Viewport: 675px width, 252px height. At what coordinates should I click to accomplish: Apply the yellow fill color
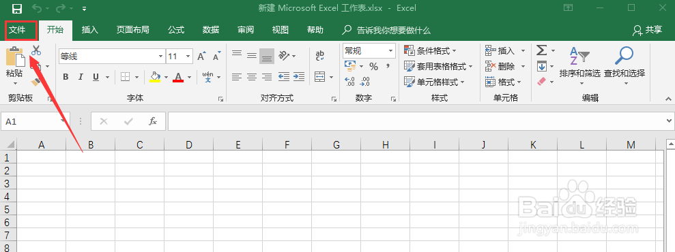click(x=155, y=77)
